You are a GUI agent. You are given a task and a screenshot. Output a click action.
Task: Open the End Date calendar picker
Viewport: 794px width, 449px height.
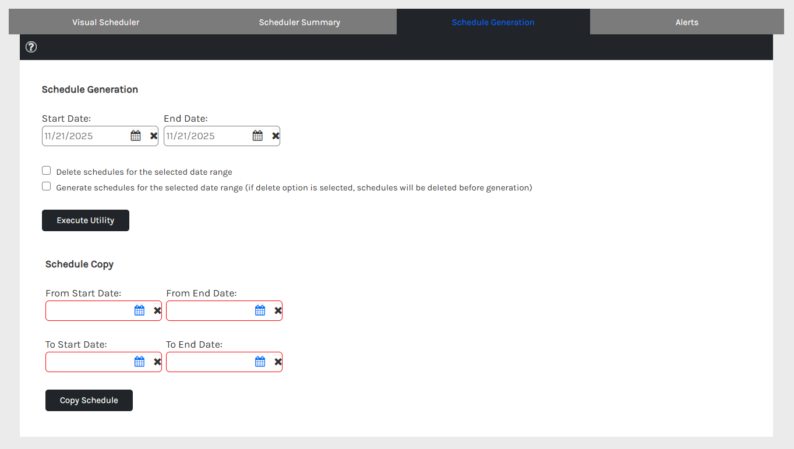257,136
